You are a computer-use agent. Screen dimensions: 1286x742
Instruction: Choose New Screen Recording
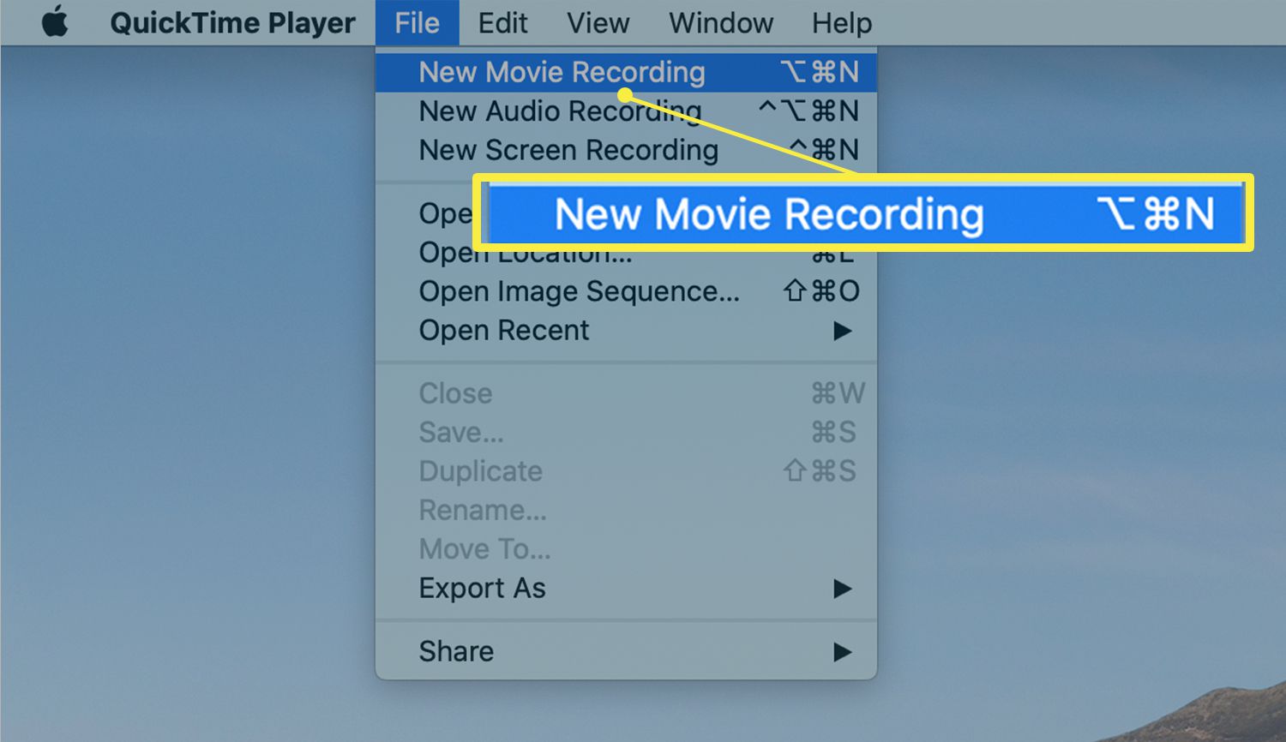(x=626, y=150)
